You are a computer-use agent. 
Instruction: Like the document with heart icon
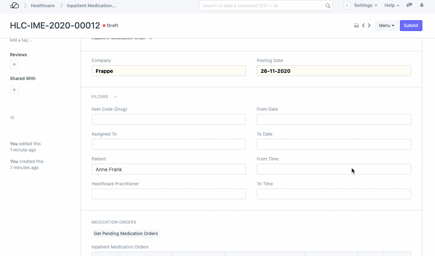(12, 118)
